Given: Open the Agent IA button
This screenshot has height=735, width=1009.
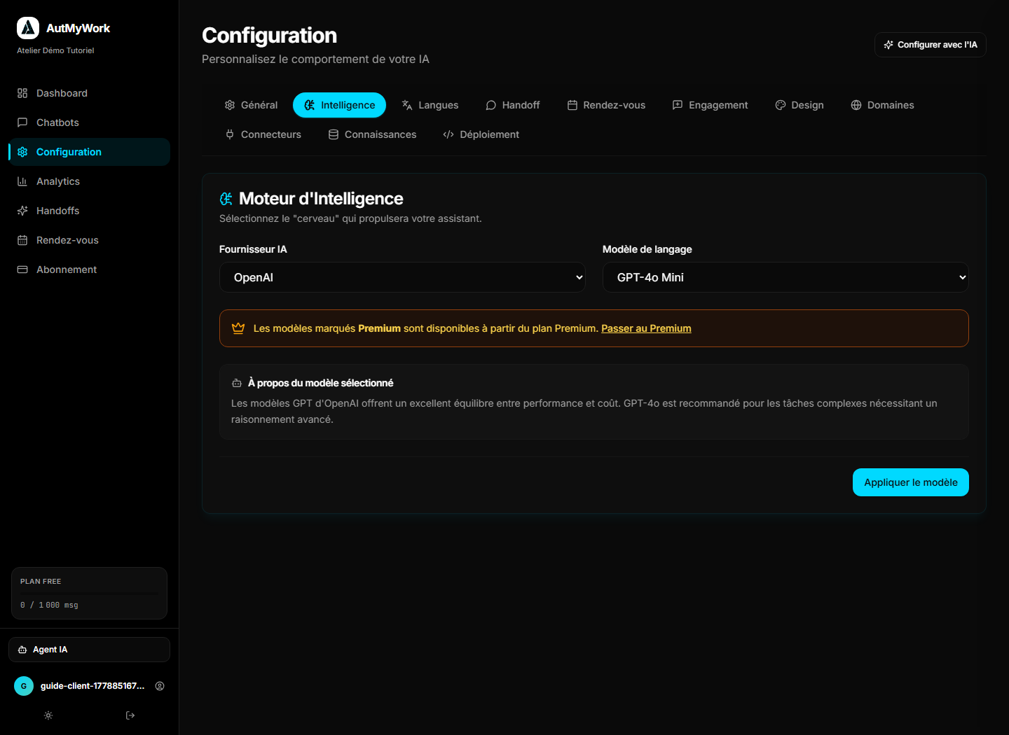Looking at the screenshot, I should coord(89,650).
